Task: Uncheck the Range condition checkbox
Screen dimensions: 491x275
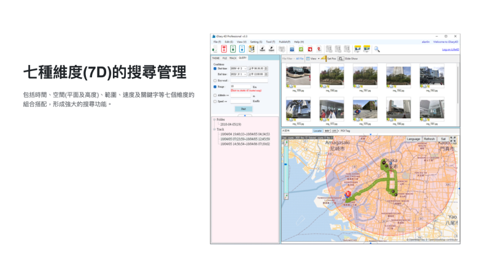Action: [215, 87]
